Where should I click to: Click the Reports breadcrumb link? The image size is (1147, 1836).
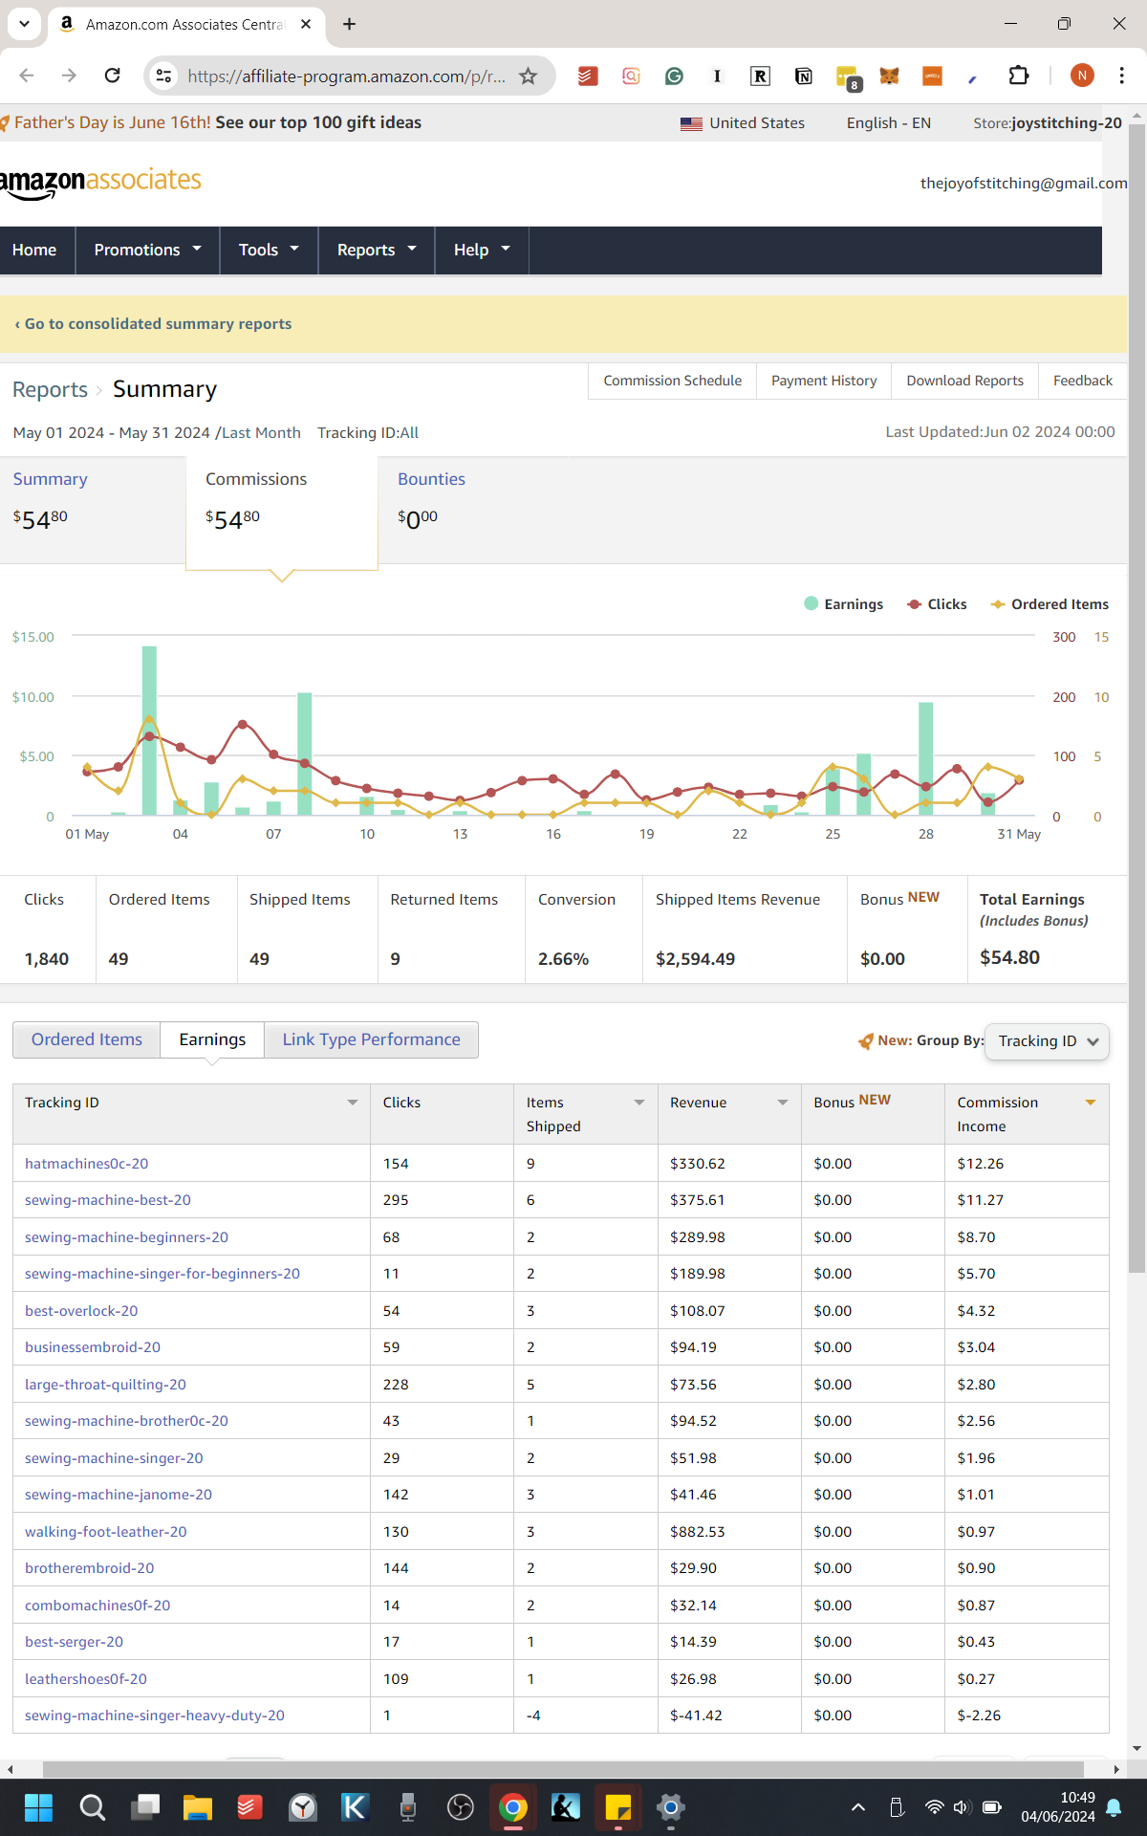point(50,390)
